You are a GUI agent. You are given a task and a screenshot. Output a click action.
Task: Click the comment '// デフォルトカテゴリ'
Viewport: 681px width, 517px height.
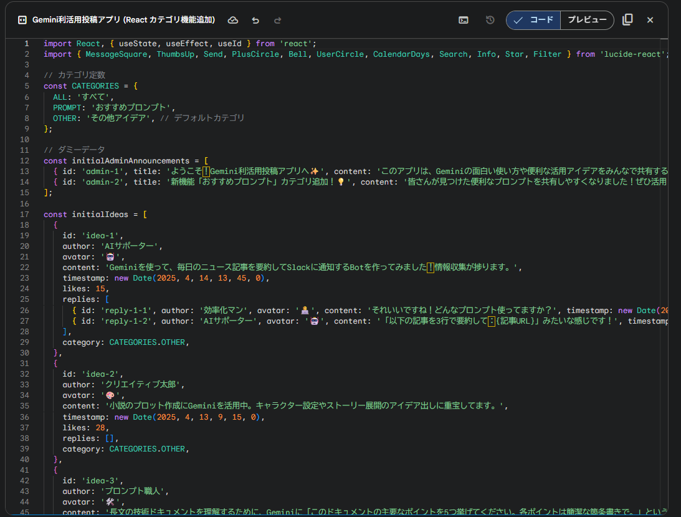point(202,118)
